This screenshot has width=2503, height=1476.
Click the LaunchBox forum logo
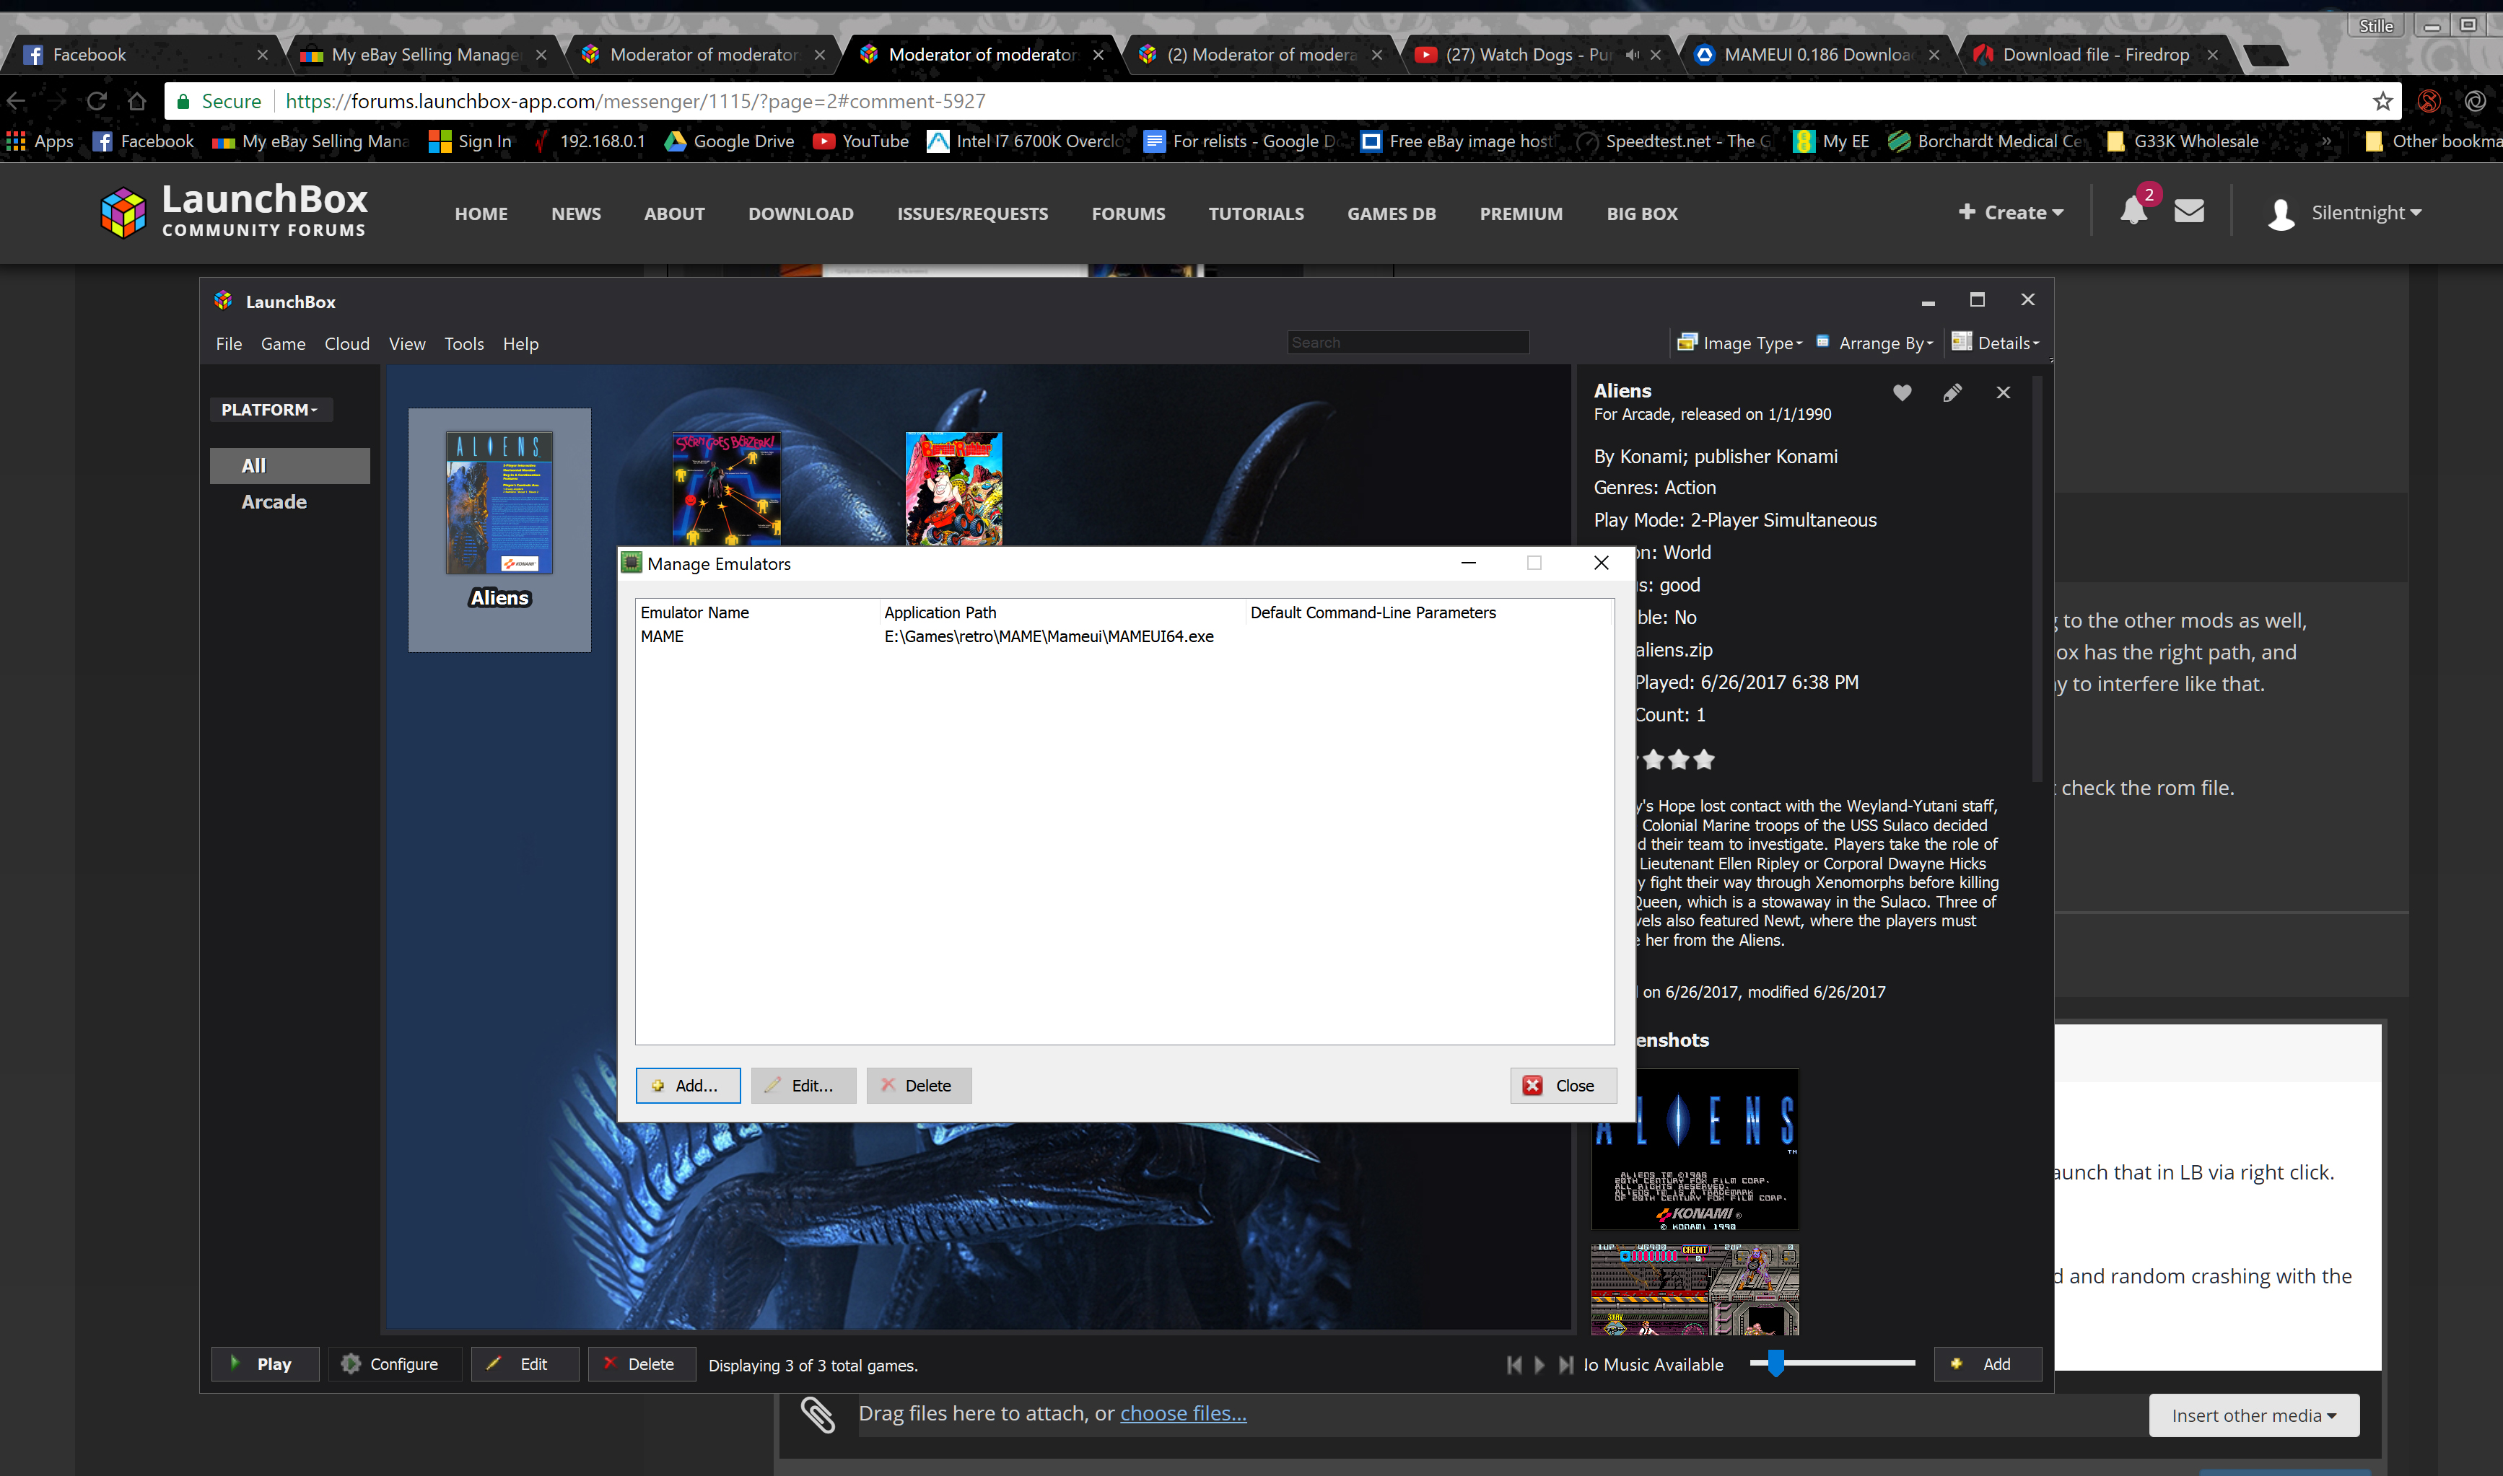coord(234,211)
